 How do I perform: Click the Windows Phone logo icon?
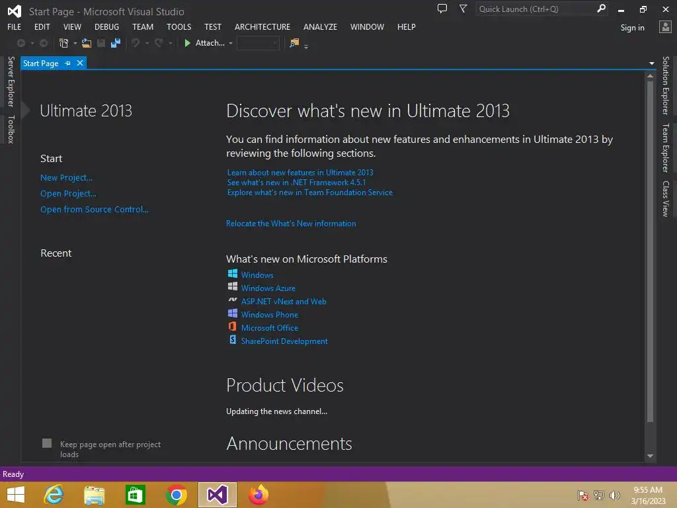point(232,313)
